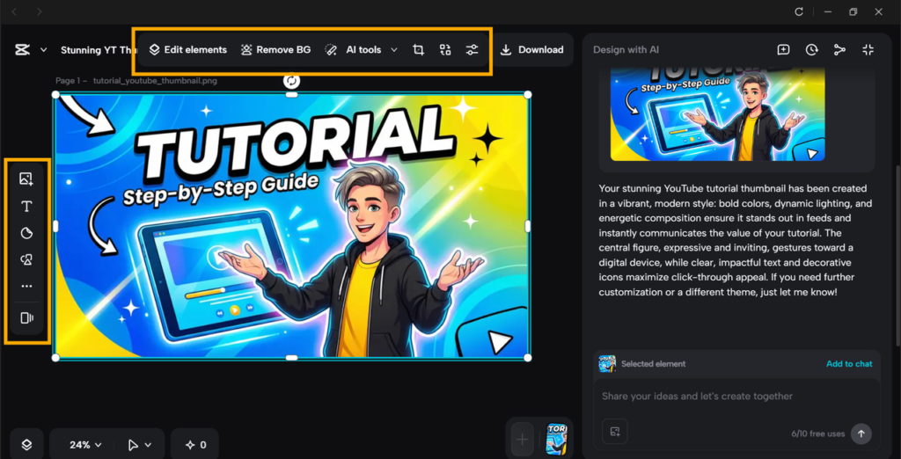The width and height of the screenshot is (901, 459).
Task: Click the generated thumbnail preview in chat
Action: 718,114
